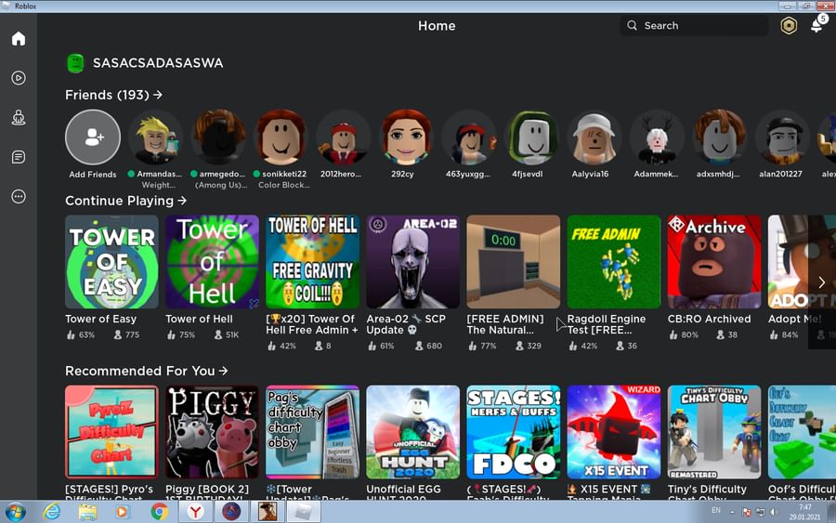Open the Discover play icon in sidebar

coord(19,78)
